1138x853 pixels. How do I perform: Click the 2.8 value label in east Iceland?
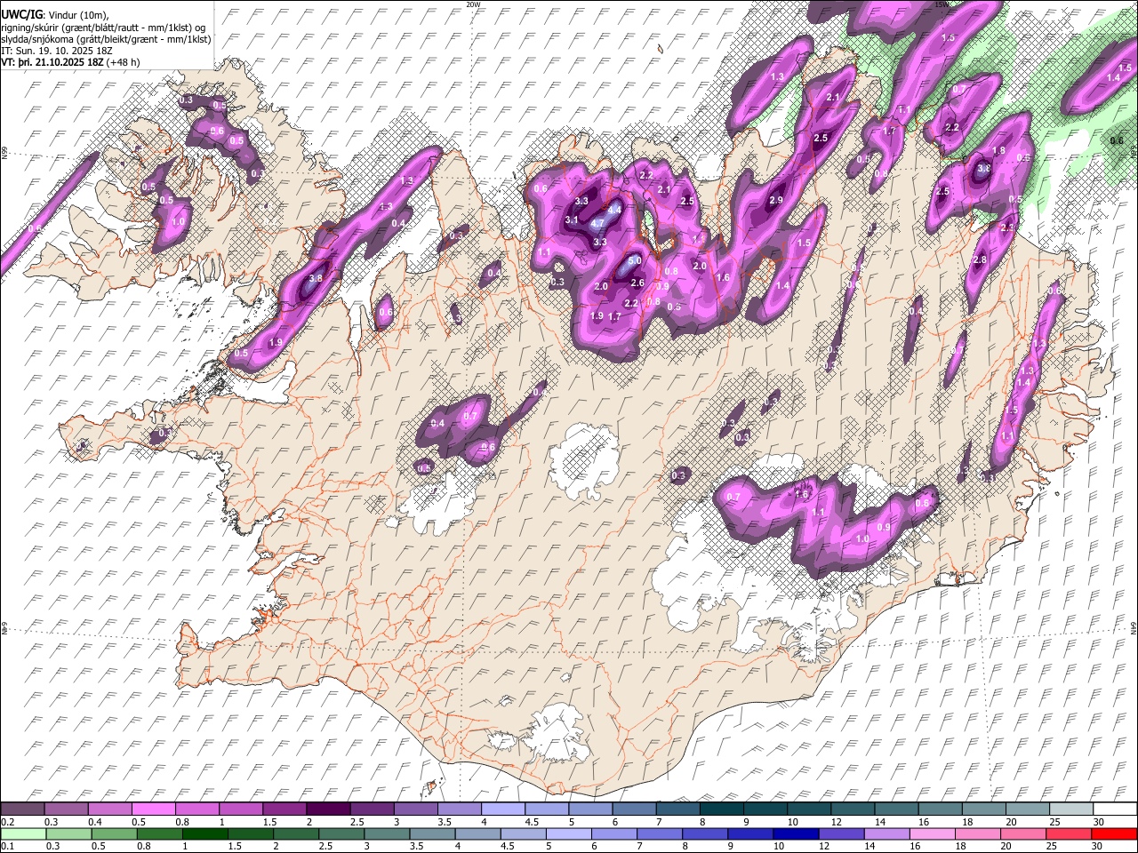pyautogui.click(x=981, y=259)
